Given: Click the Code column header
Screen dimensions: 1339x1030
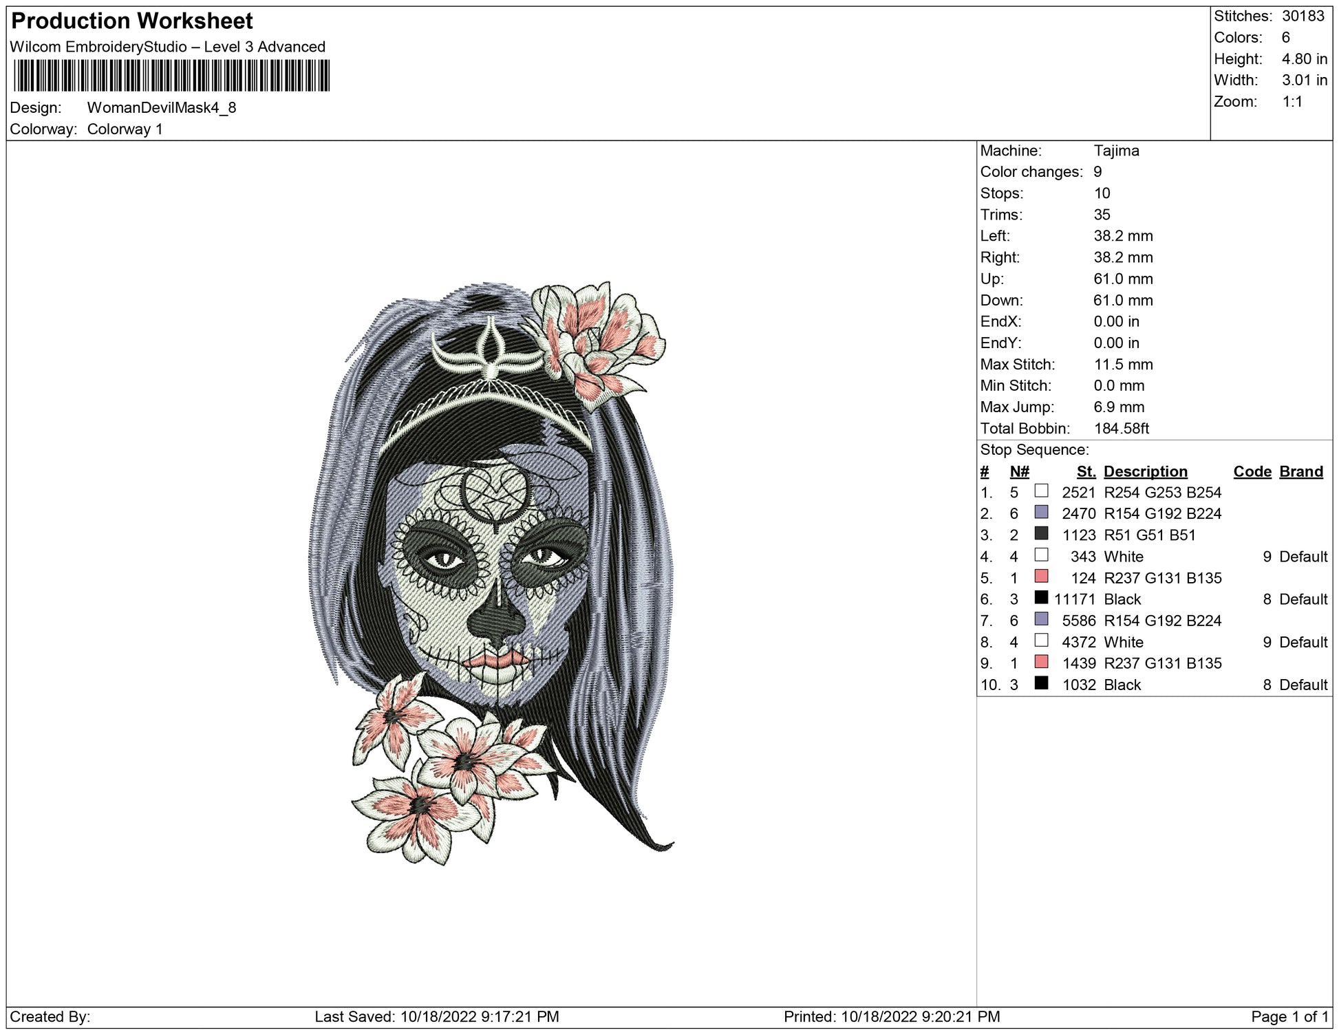Looking at the screenshot, I should coord(1252,471).
